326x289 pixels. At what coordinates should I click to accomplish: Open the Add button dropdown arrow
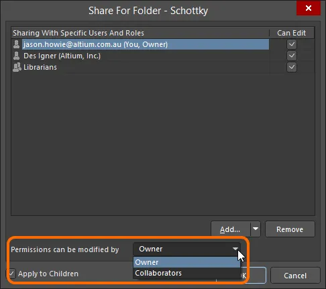[x=256, y=229]
